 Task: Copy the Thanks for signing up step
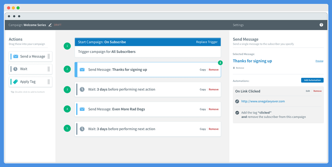[203, 69]
